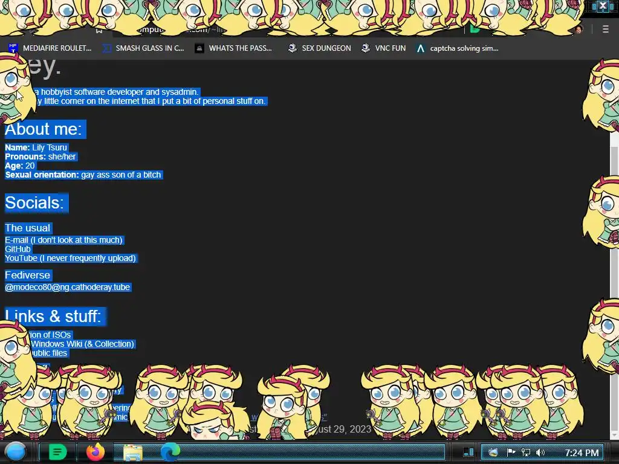Open the green document app on taskbar
This screenshot has height=464, width=619.
(57, 452)
